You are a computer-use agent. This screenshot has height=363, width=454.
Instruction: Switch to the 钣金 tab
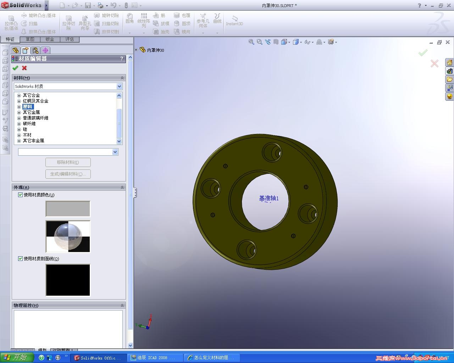point(50,39)
